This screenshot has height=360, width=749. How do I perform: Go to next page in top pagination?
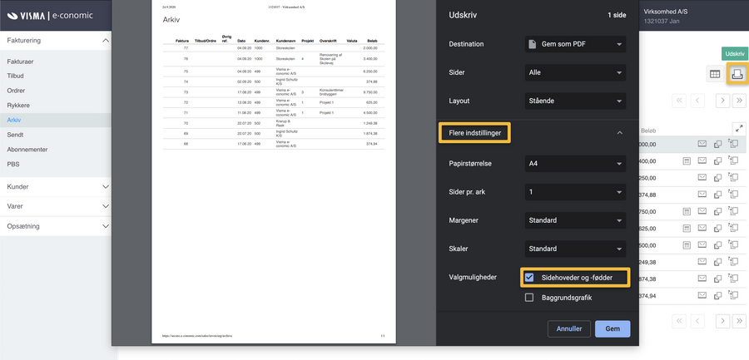(722, 101)
